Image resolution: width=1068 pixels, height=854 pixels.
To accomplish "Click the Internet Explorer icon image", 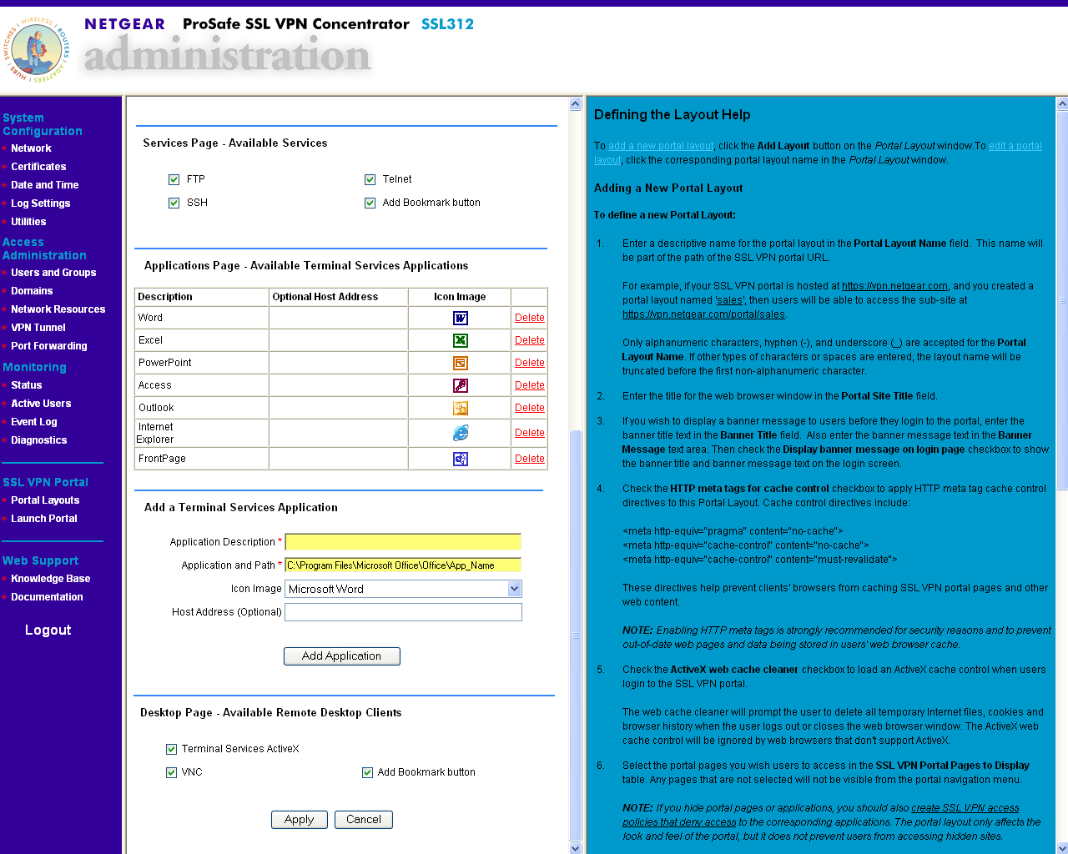I will pyautogui.click(x=461, y=433).
